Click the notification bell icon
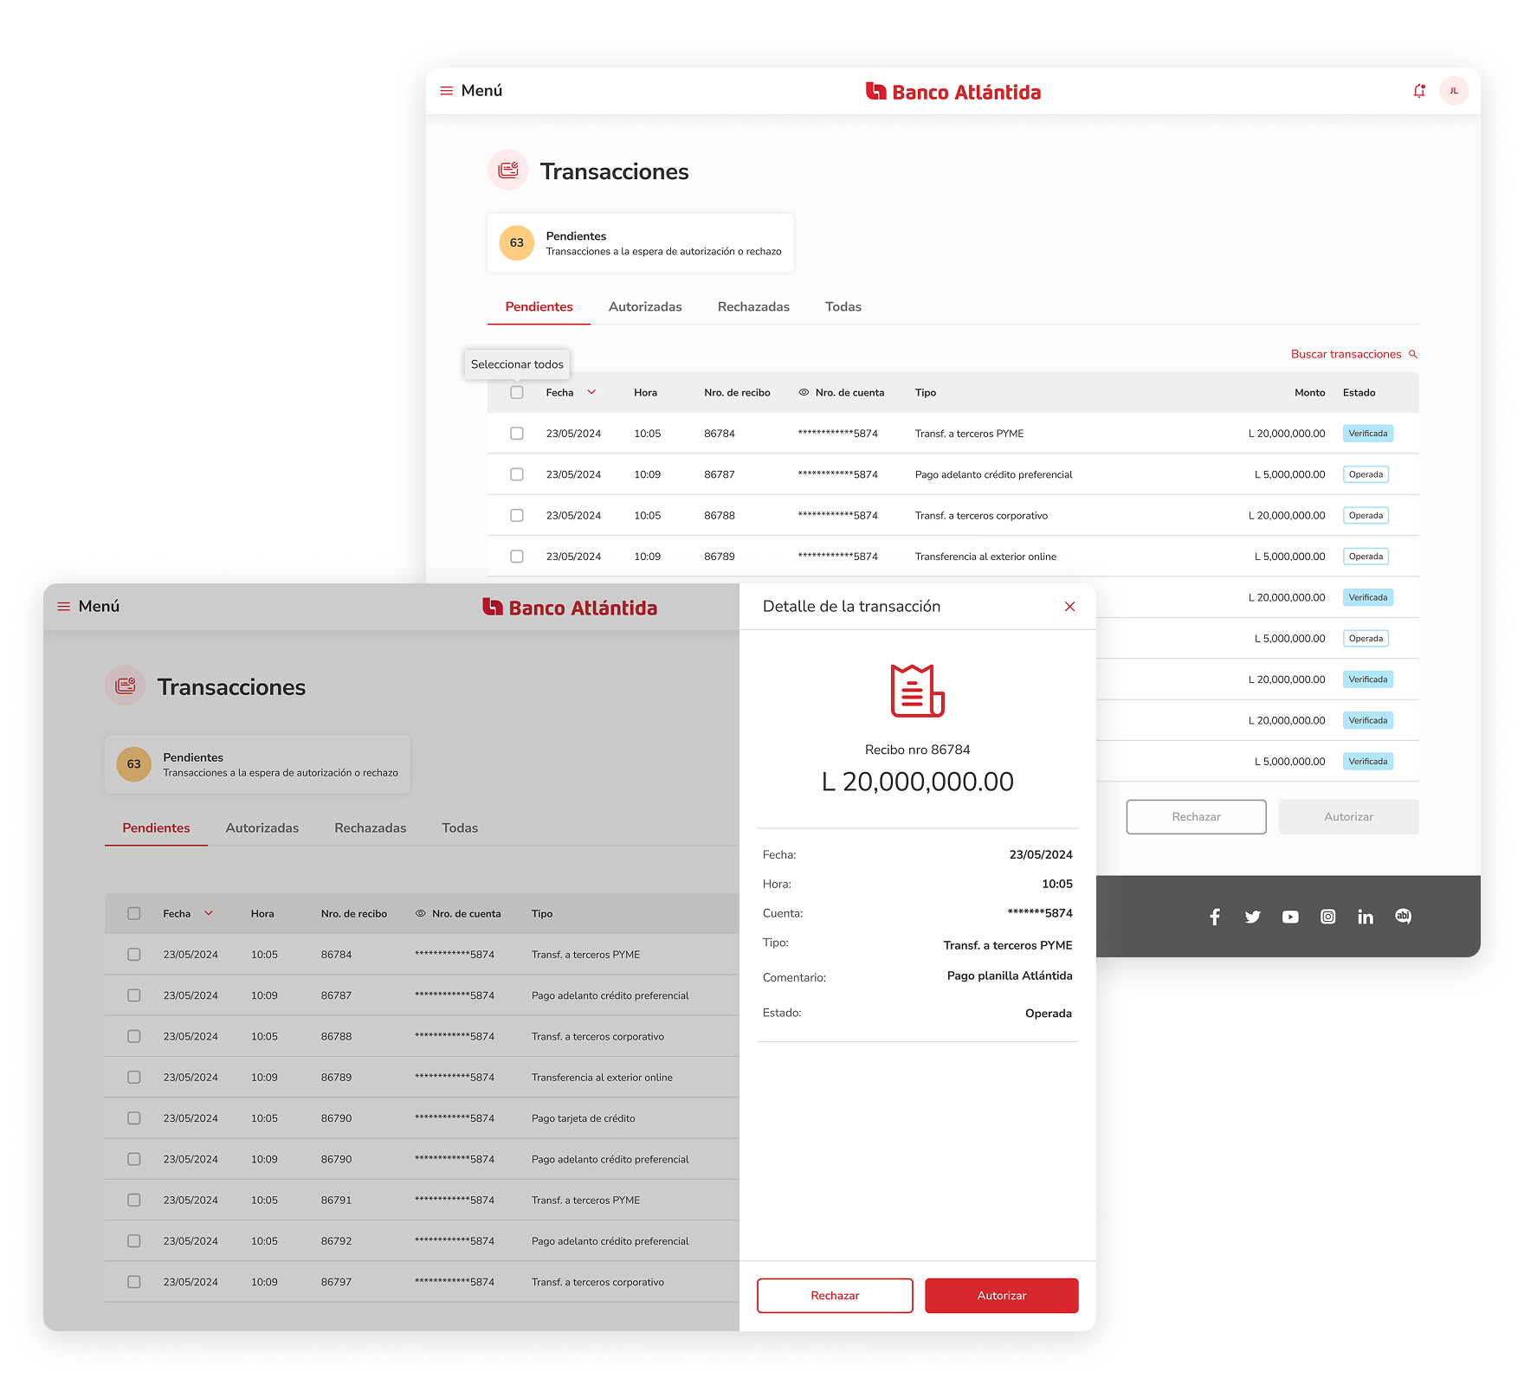The height and width of the screenshot is (1397, 1524). 1418,91
